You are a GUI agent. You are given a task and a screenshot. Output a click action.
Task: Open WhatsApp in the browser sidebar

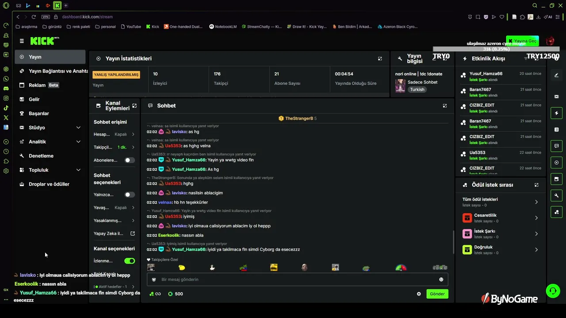(x=6, y=79)
